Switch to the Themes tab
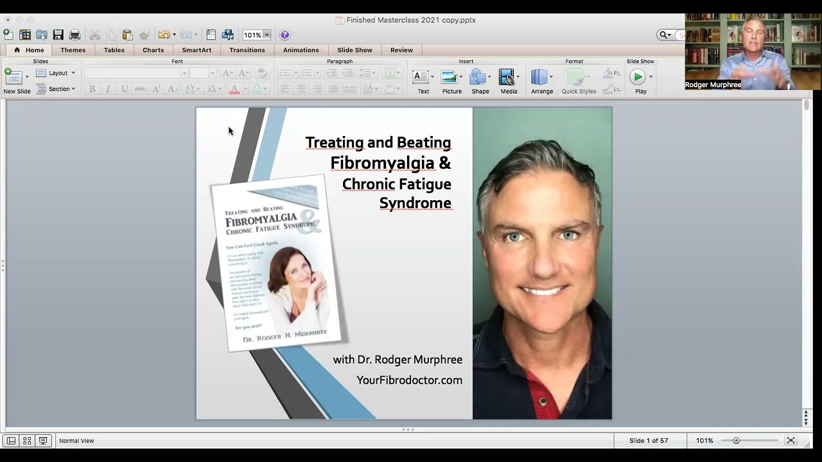 73,50
